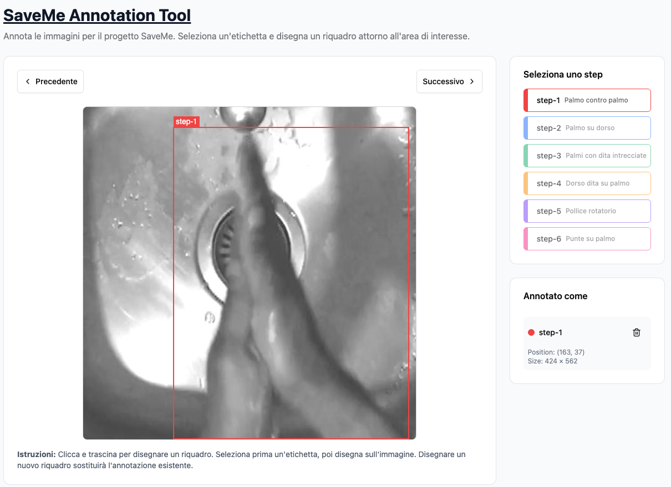
Task: Advance to the next image with Successivo
Action: pos(449,81)
